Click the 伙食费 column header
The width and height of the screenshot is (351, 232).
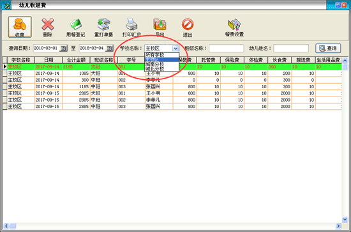pos(280,60)
